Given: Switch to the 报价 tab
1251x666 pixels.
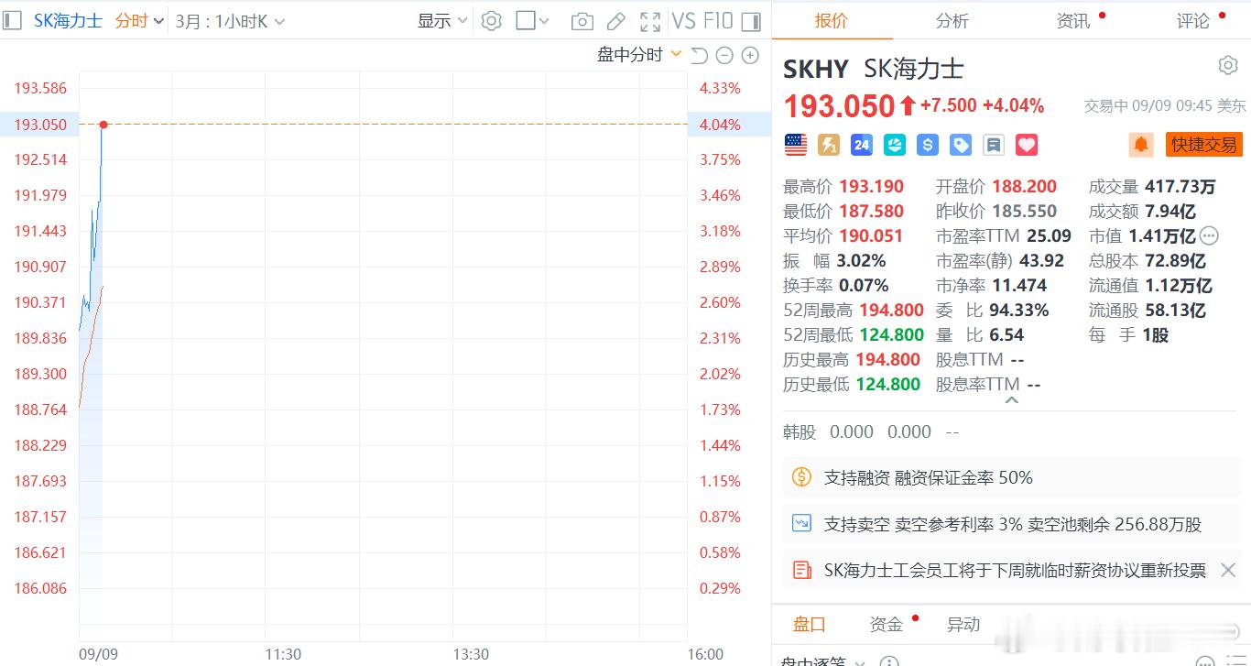Looking at the screenshot, I should coord(832,20).
